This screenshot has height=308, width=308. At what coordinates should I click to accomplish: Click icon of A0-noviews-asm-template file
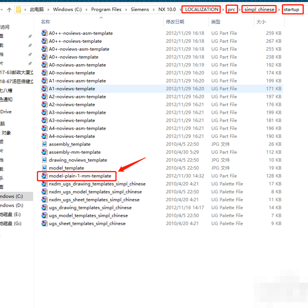(x=44, y=65)
